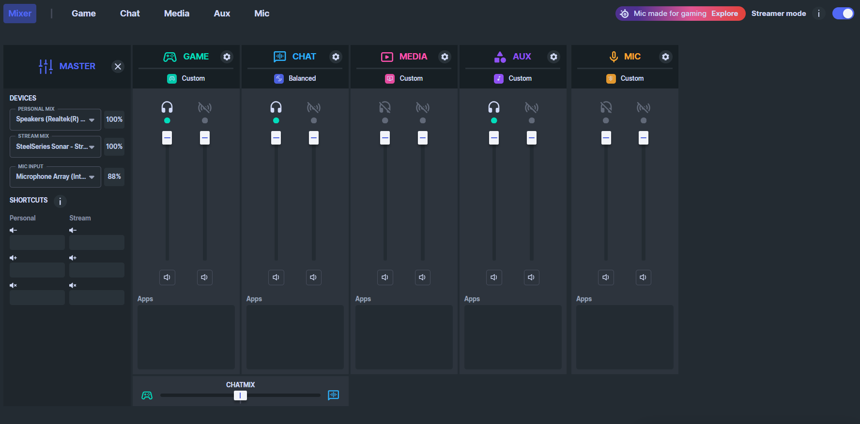Mute Game personal mix speaker button
Viewport: 860px width, 424px height.
(167, 277)
